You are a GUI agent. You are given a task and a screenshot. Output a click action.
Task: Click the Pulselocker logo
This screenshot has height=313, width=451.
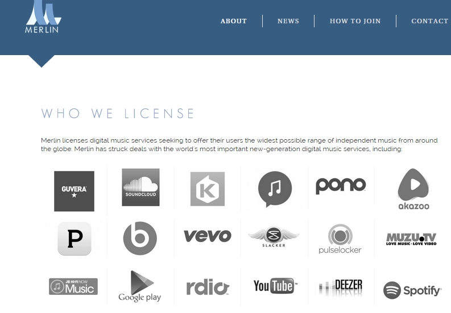[340, 239]
